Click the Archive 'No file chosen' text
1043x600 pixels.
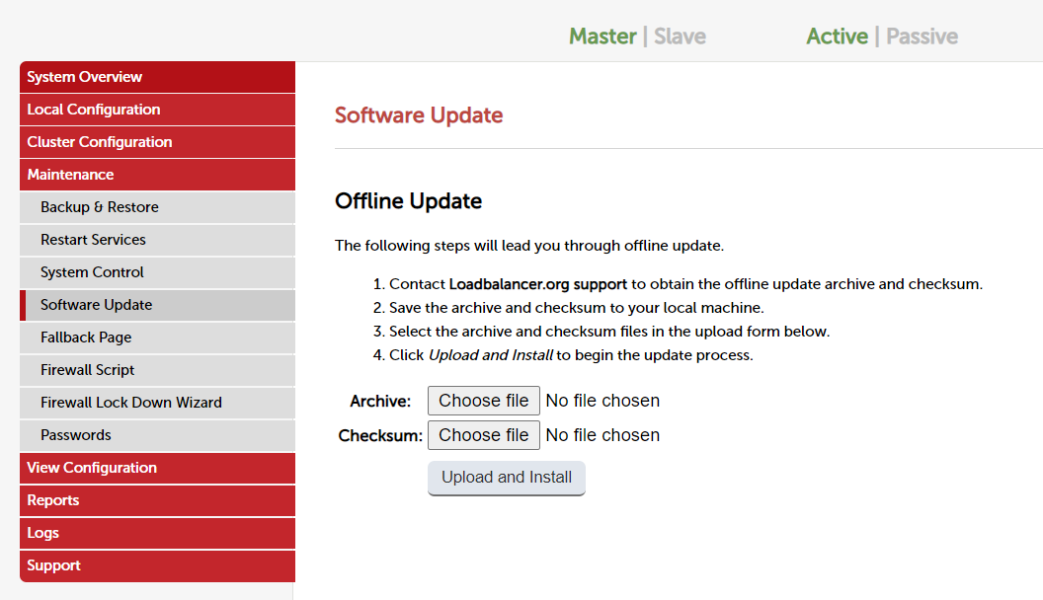(602, 401)
